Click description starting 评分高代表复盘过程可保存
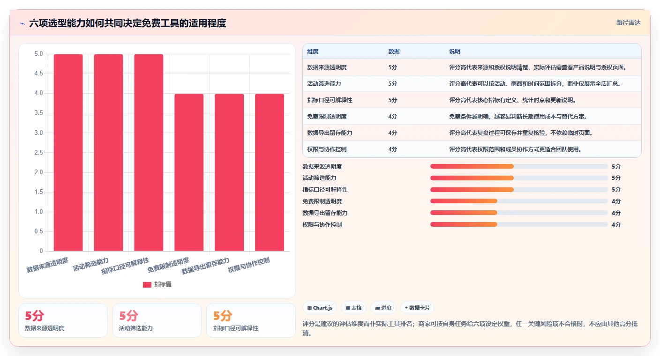The image size is (660, 356). point(521,133)
